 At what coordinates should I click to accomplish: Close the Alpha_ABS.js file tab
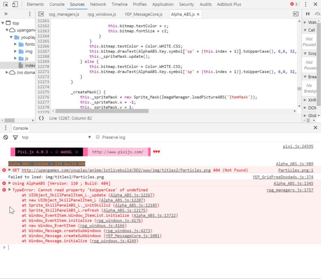198,14
